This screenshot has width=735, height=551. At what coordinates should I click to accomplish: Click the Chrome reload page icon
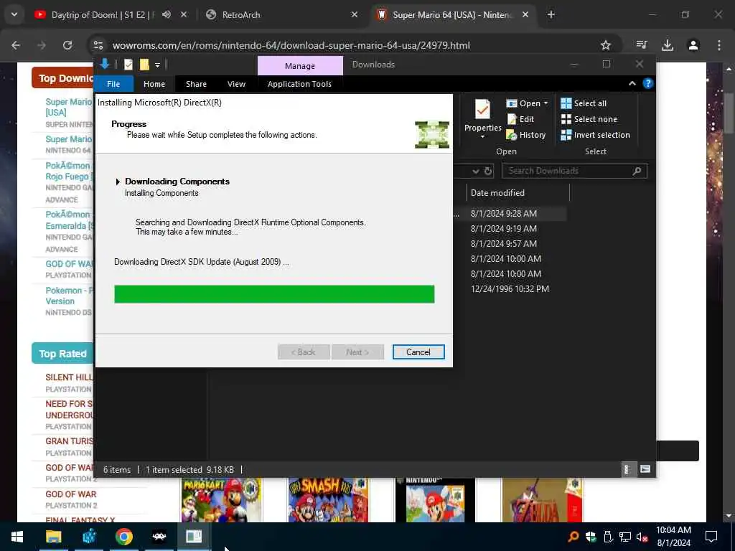point(67,45)
